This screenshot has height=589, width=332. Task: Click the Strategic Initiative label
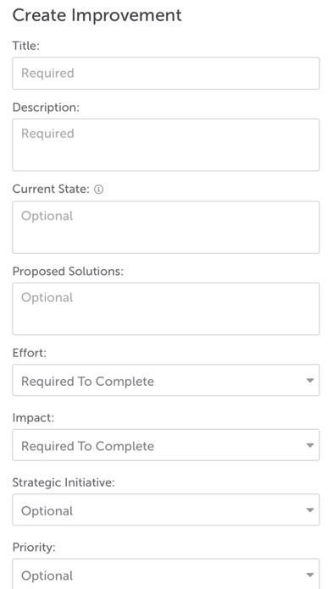coord(64,482)
